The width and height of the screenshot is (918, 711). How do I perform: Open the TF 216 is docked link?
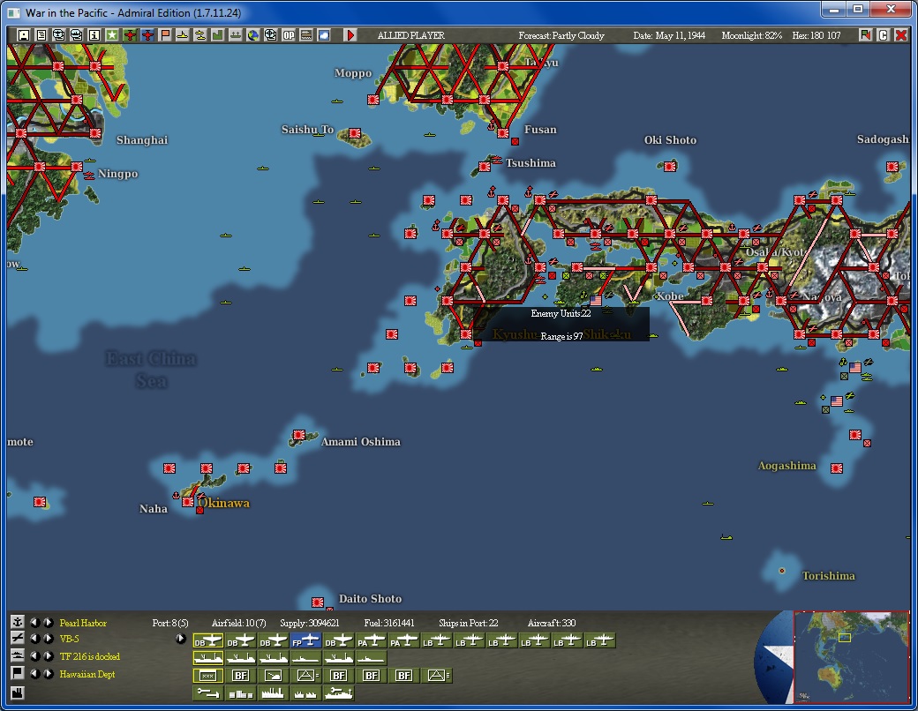point(89,656)
